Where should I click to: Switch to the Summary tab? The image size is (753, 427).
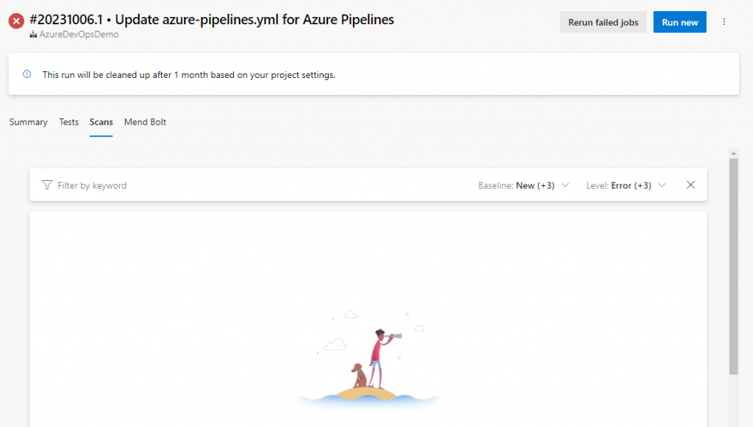point(29,122)
